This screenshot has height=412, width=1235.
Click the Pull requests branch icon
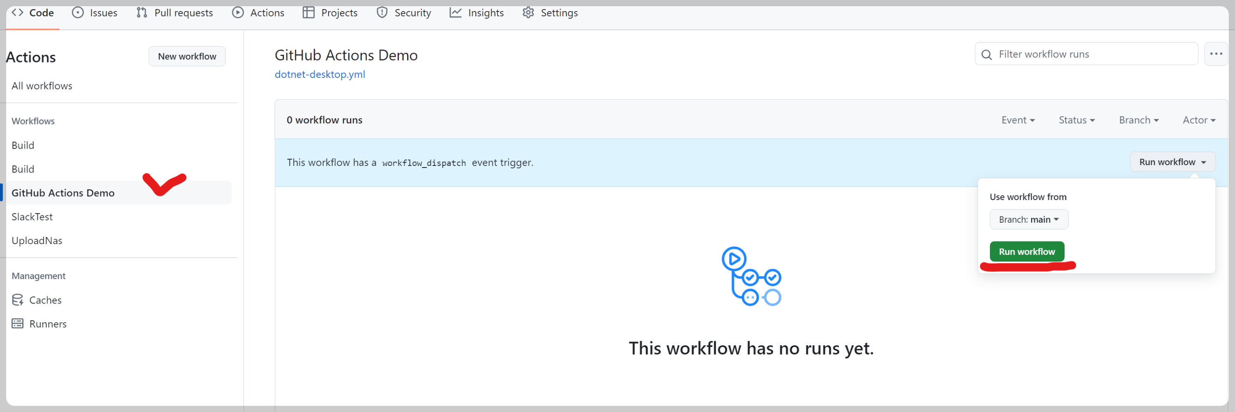coord(142,13)
